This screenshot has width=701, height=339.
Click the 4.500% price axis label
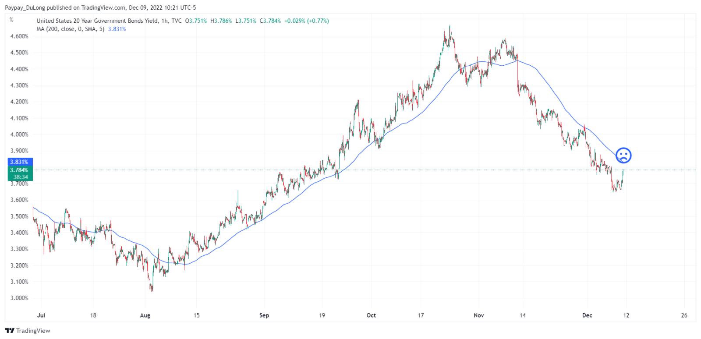[19, 53]
